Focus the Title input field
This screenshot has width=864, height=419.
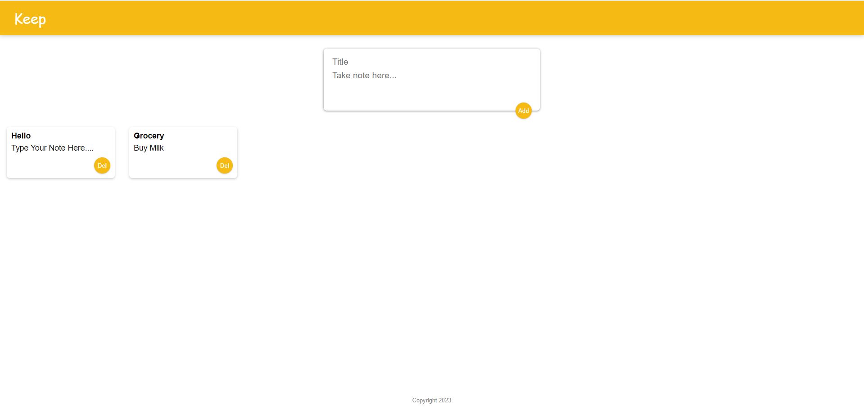coord(431,62)
